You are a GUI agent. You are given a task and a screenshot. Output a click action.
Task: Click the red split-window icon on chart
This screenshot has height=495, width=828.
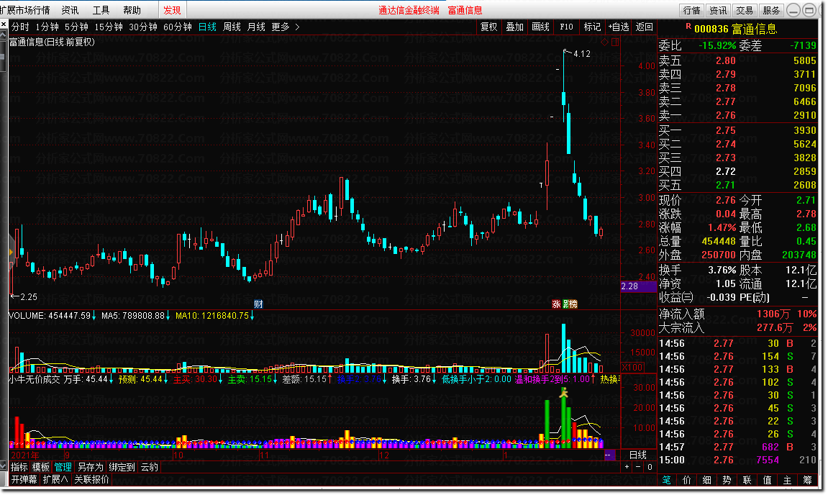(615, 42)
